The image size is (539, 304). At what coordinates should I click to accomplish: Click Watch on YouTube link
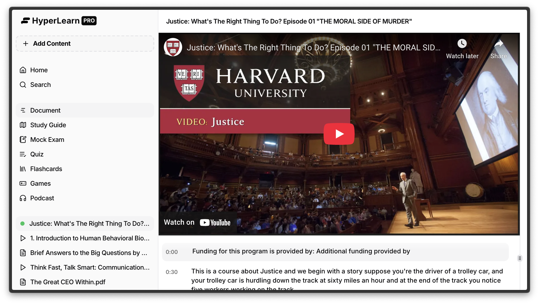(197, 223)
